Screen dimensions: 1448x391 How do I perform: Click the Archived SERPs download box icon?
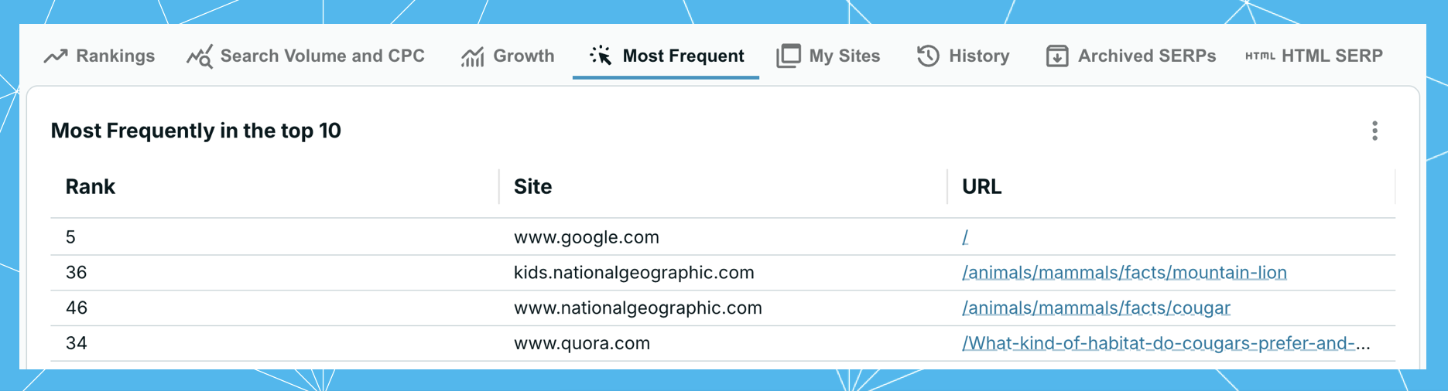1057,56
